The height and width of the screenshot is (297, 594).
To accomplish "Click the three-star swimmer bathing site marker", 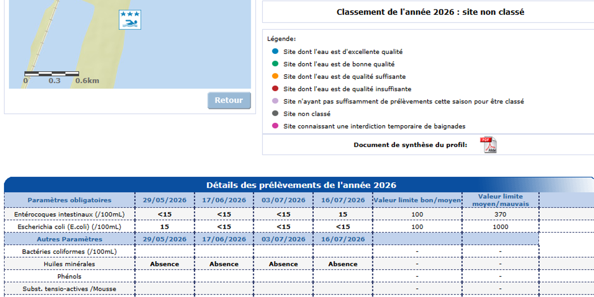I will (130, 19).
